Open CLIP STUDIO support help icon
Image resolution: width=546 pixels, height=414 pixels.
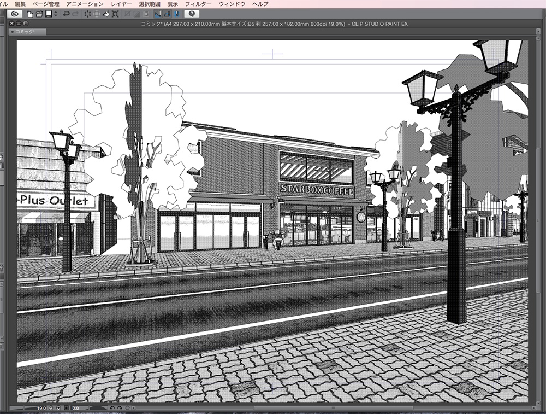pyautogui.click(x=192, y=14)
